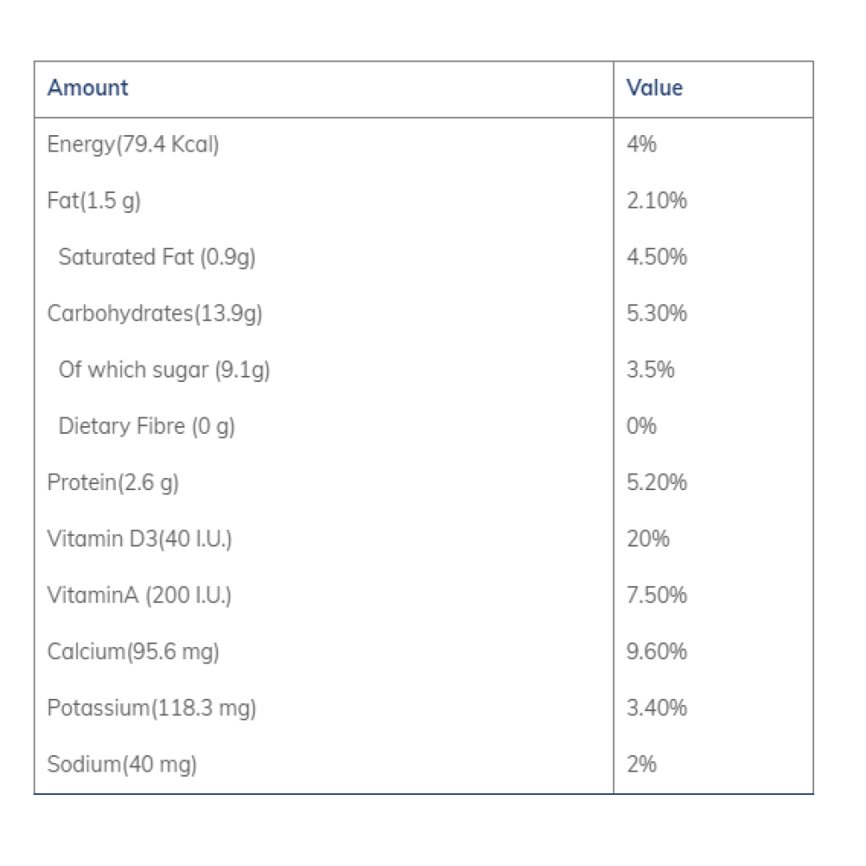
Task: Click the 7.50% Vitamin A value
Action: click(x=656, y=595)
